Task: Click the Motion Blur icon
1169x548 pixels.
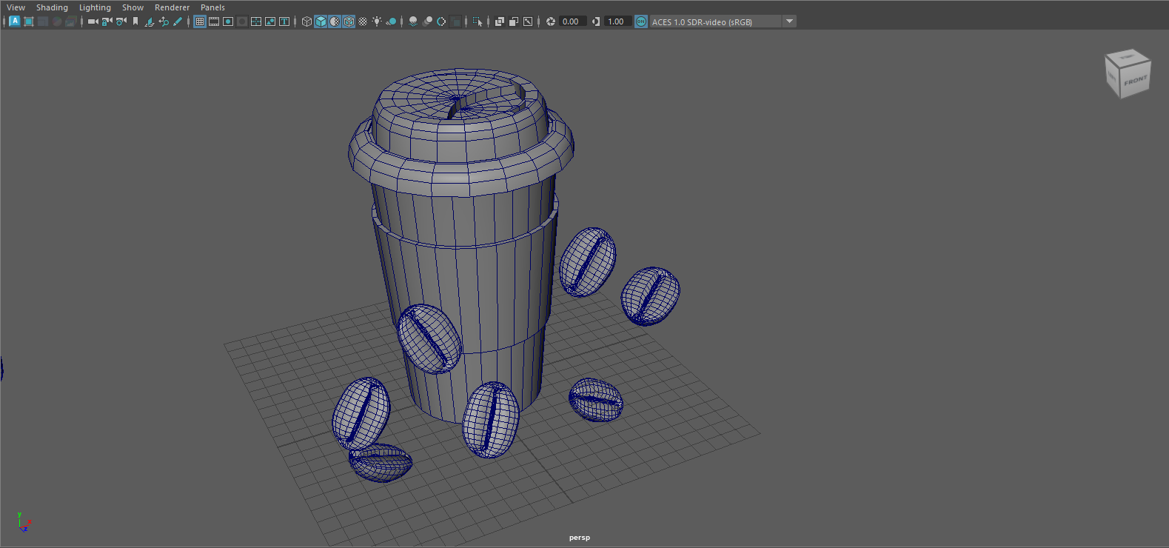Action: click(x=427, y=21)
